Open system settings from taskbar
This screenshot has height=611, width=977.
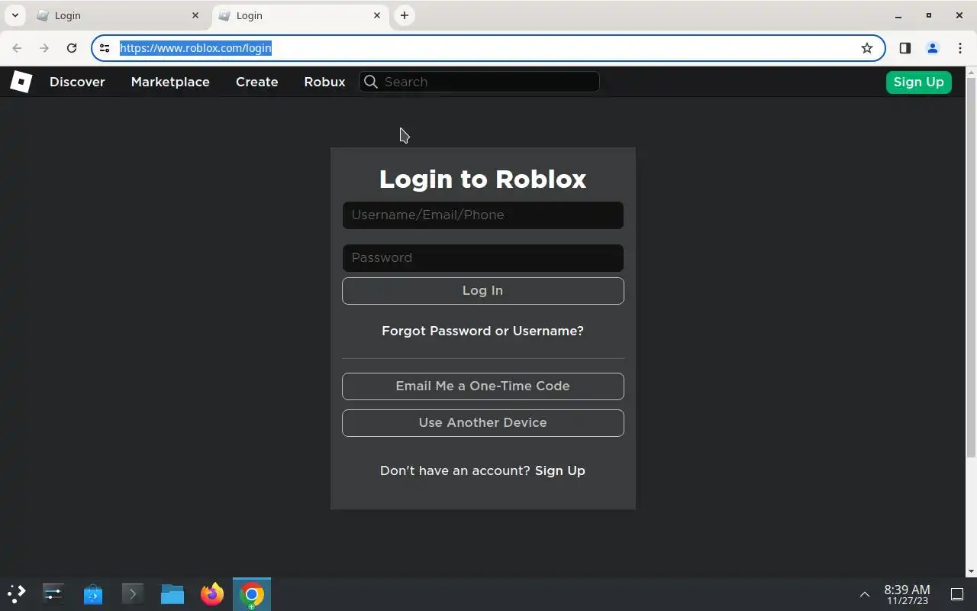pos(53,593)
